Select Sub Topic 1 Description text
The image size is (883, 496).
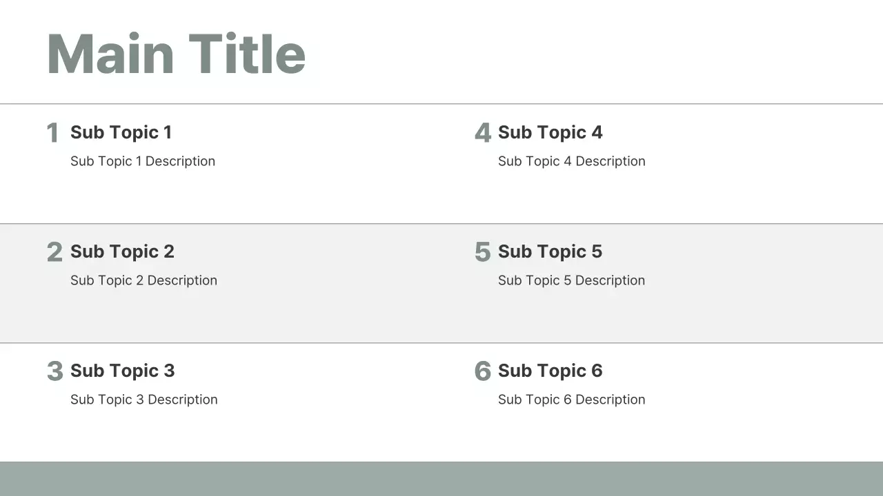click(143, 161)
